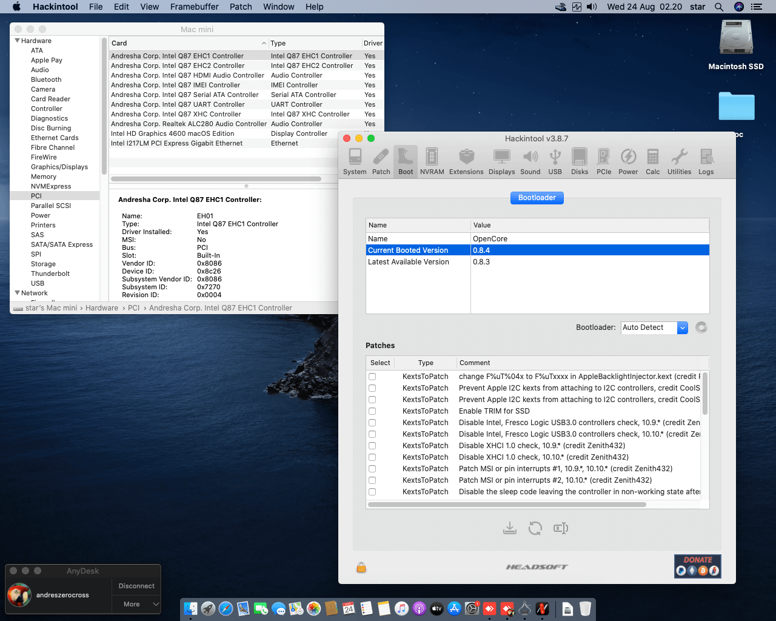
Task: Collapse the Hardware tree section
Action: 17,41
